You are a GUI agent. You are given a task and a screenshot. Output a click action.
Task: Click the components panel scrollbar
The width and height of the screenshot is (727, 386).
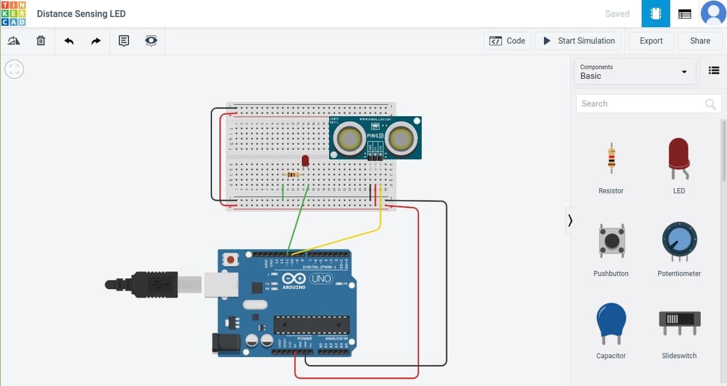(x=723, y=149)
